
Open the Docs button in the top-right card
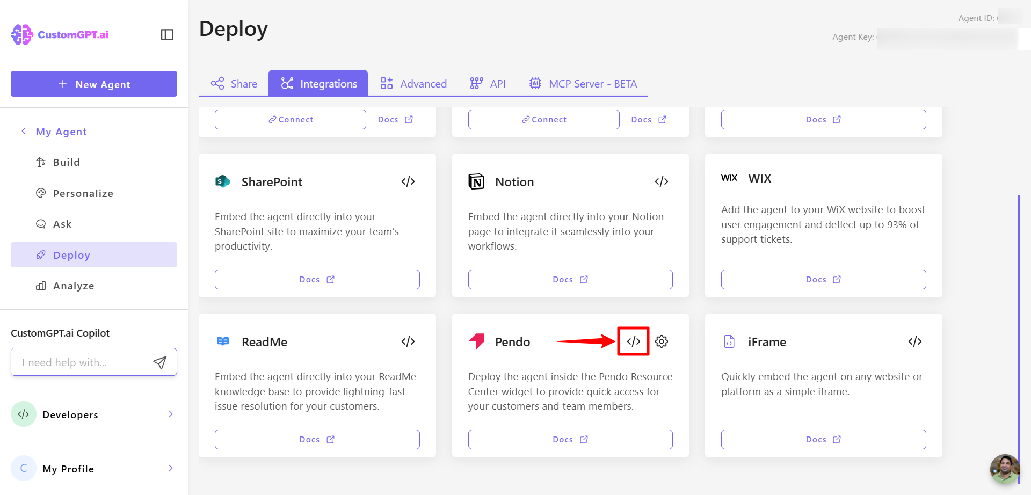click(824, 119)
